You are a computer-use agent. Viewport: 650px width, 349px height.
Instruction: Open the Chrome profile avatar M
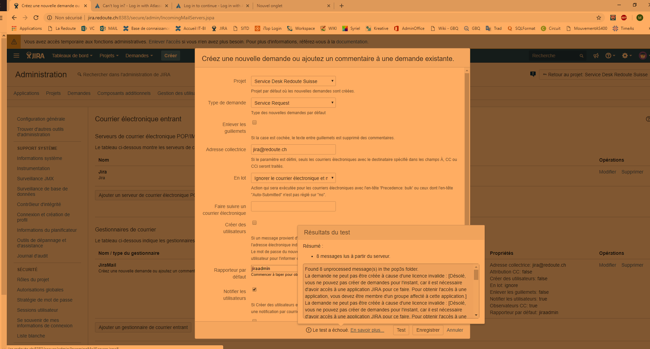640,18
